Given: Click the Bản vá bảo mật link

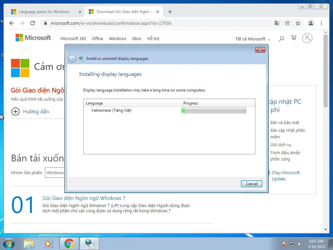Looking at the screenshot, I should pos(285,122).
